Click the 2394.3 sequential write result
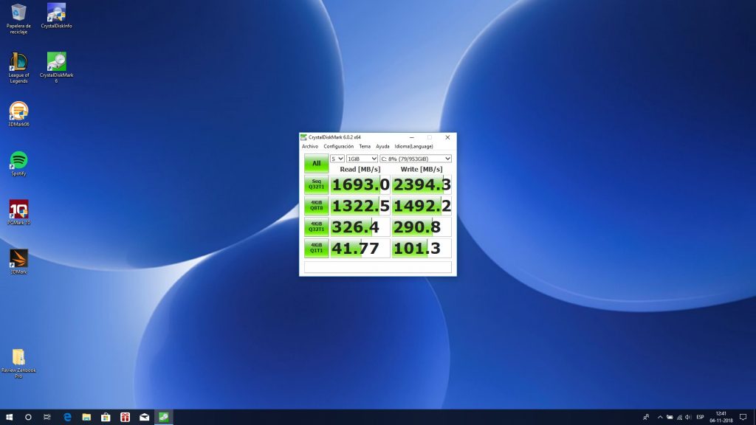The width and height of the screenshot is (756, 425). [422, 184]
